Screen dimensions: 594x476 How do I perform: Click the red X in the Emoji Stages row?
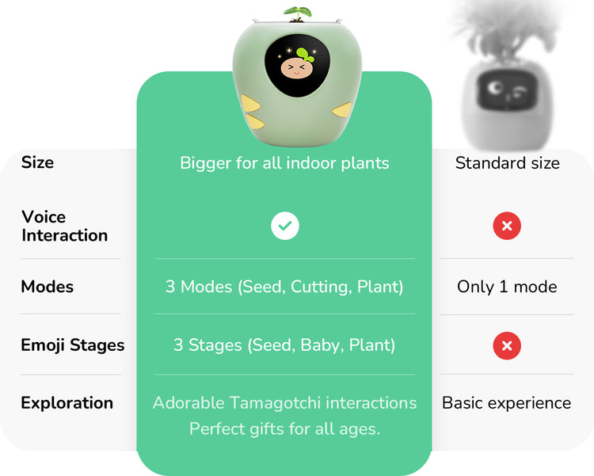pos(507,345)
